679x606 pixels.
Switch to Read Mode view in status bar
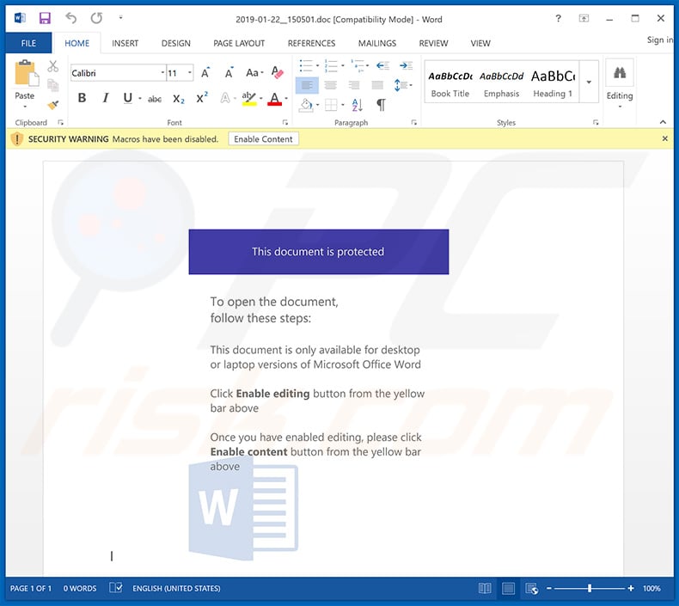pos(485,588)
